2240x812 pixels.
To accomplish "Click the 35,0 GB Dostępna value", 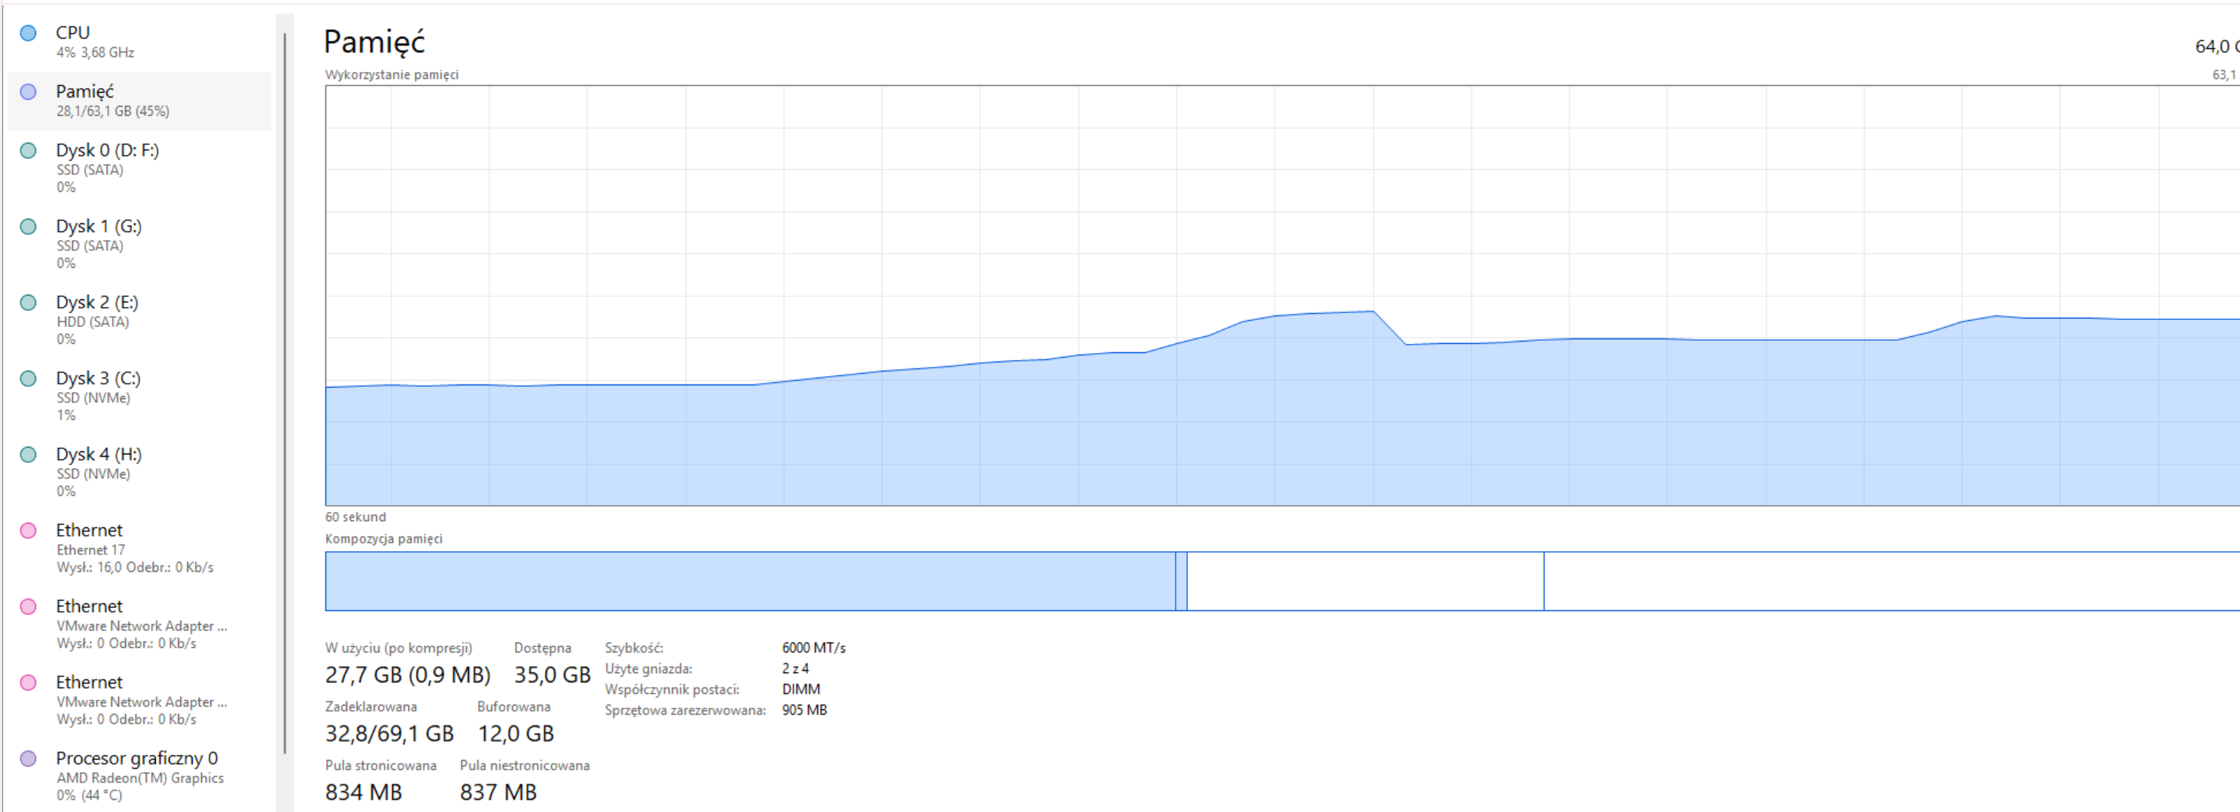I will [551, 675].
